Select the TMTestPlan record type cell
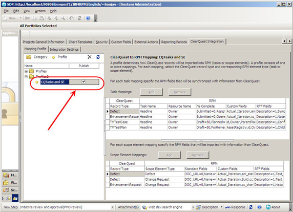293x212 pixels. click(x=124, y=128)
